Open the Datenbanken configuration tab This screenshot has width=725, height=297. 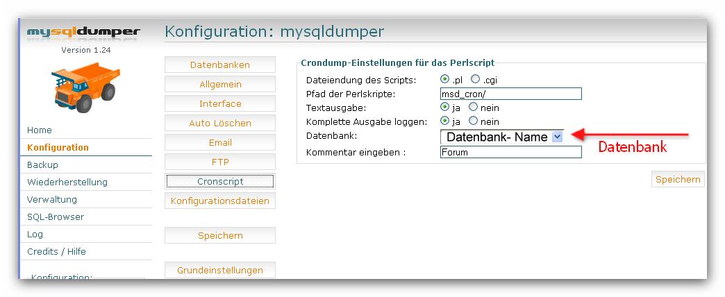[x=219, y=65]
